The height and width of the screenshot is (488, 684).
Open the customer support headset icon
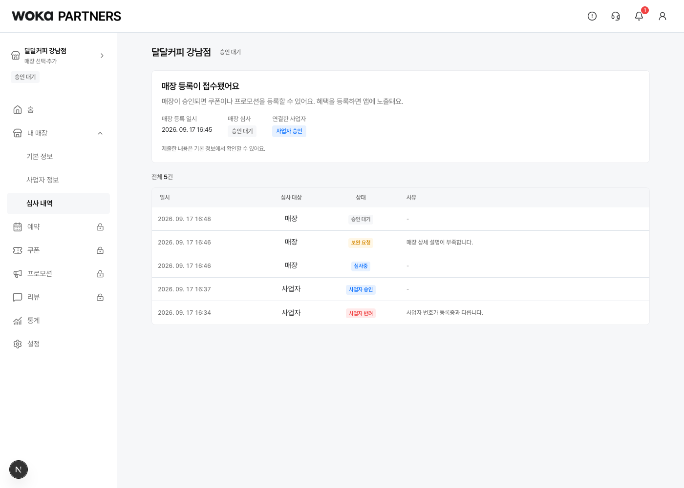pyautogui.click(x=616, y=16)
